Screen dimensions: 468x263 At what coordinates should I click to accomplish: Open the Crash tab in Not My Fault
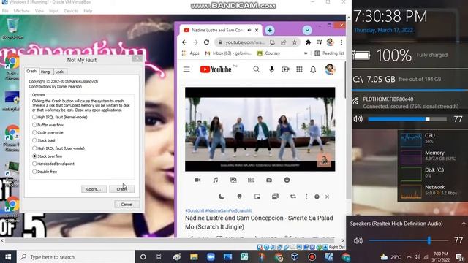pyautogui.click(x=31, y=72)
